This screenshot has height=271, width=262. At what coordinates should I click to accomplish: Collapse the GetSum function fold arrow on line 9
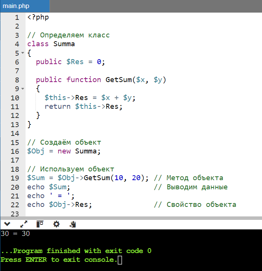pos(23,89)
